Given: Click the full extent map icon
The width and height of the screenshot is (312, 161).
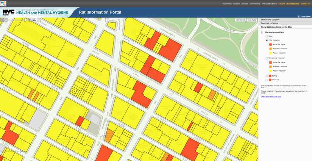Looking at the screenshot, I should [x=2, y=20].
